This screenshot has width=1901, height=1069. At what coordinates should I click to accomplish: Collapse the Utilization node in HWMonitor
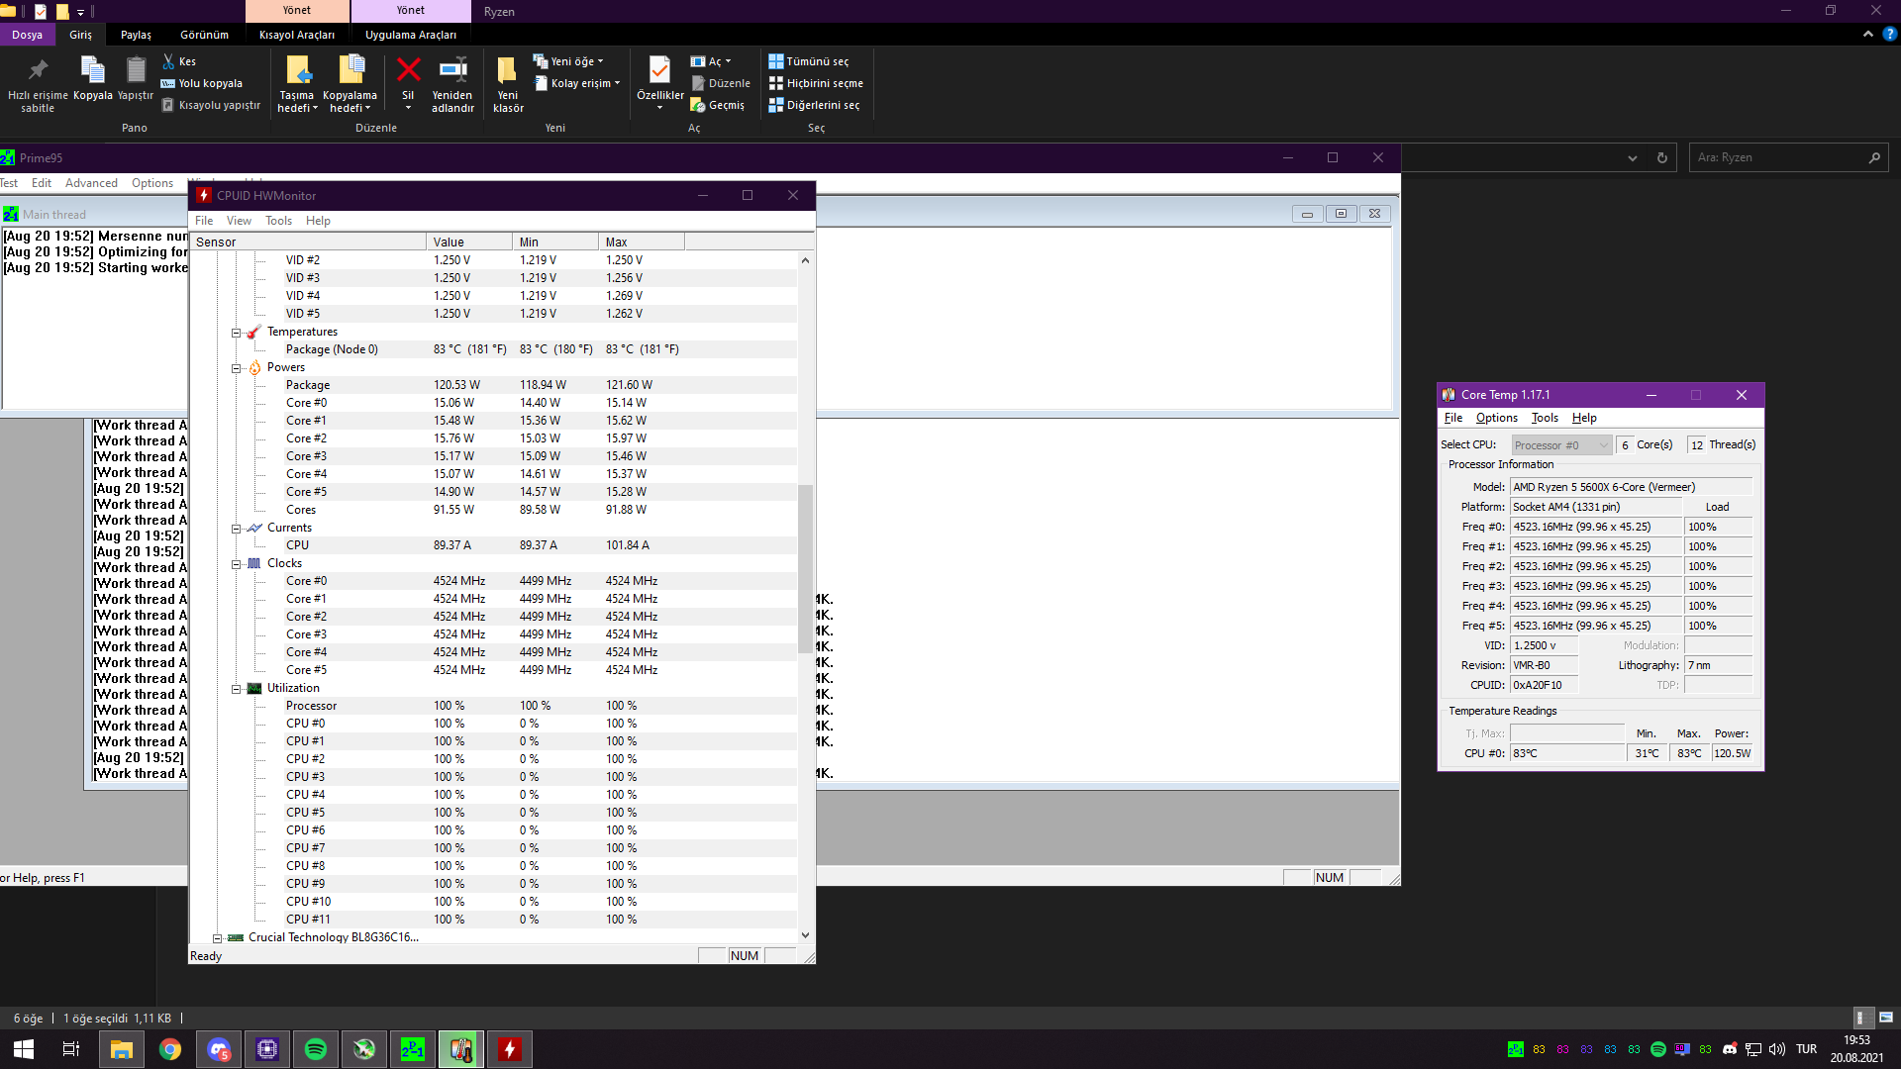237,689
